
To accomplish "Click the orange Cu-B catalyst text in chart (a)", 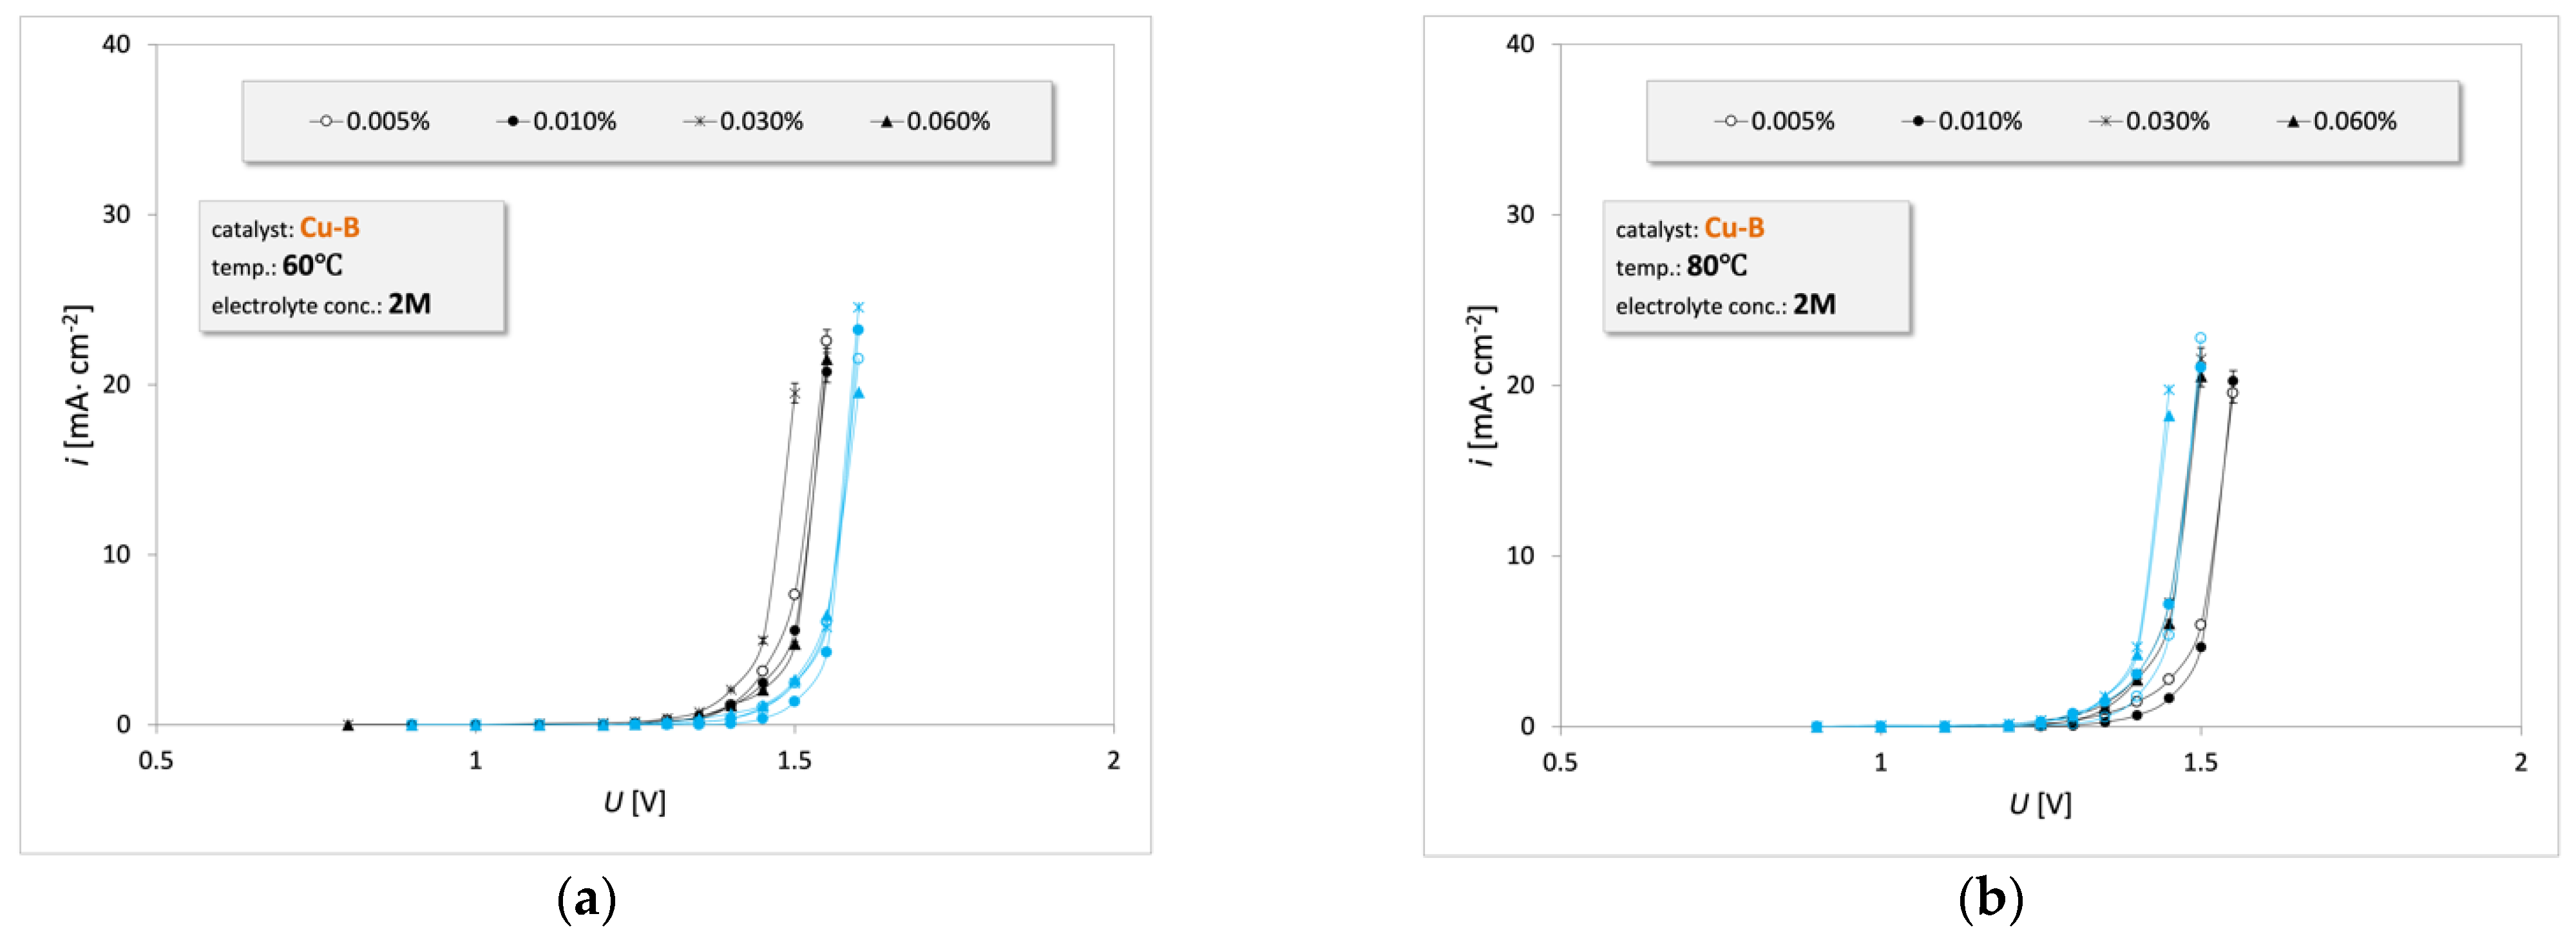I will click(329, 228).
